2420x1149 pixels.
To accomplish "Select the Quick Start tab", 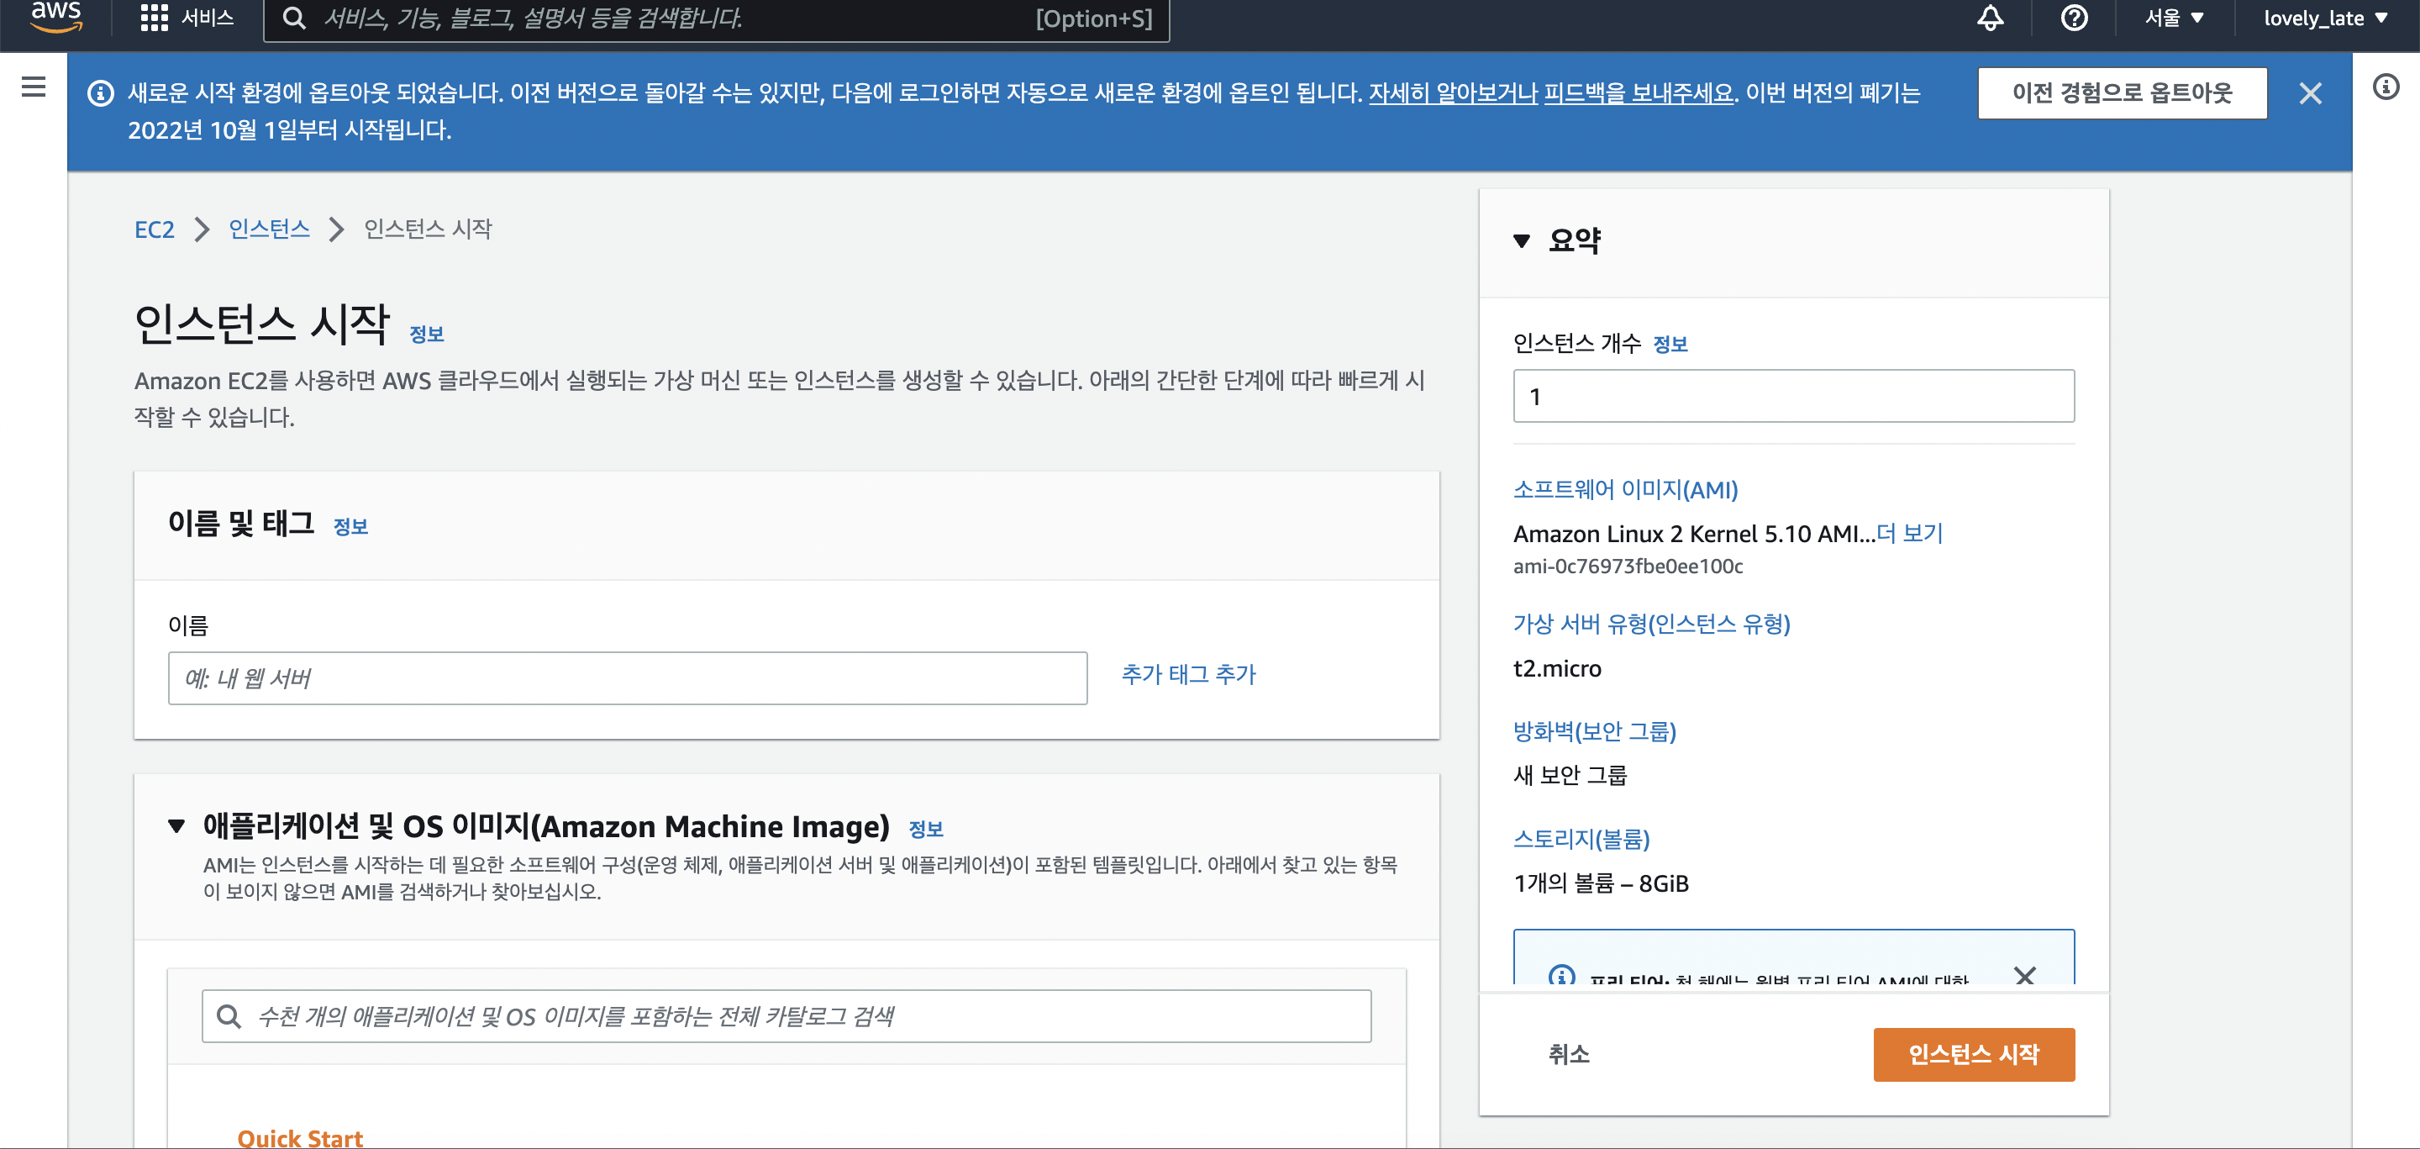I will [x=300, y=1138].
